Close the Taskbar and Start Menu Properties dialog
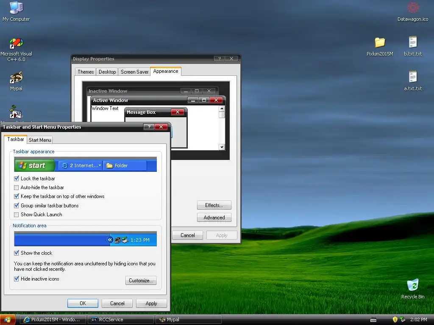 [161, 127]
